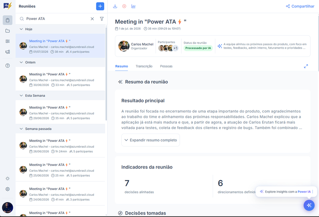Collapse the Hoje group
319x217 pixels.
click(x=21, y=29)
